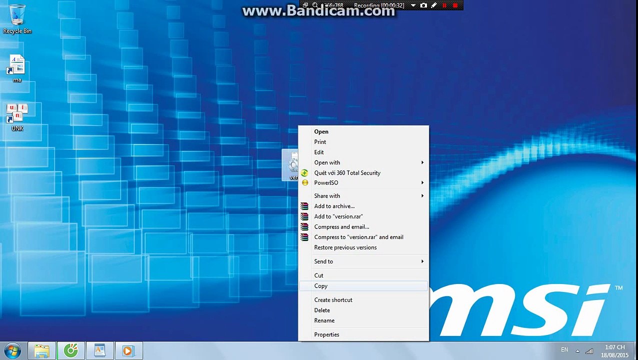Choose Copy in context menu

363,286
